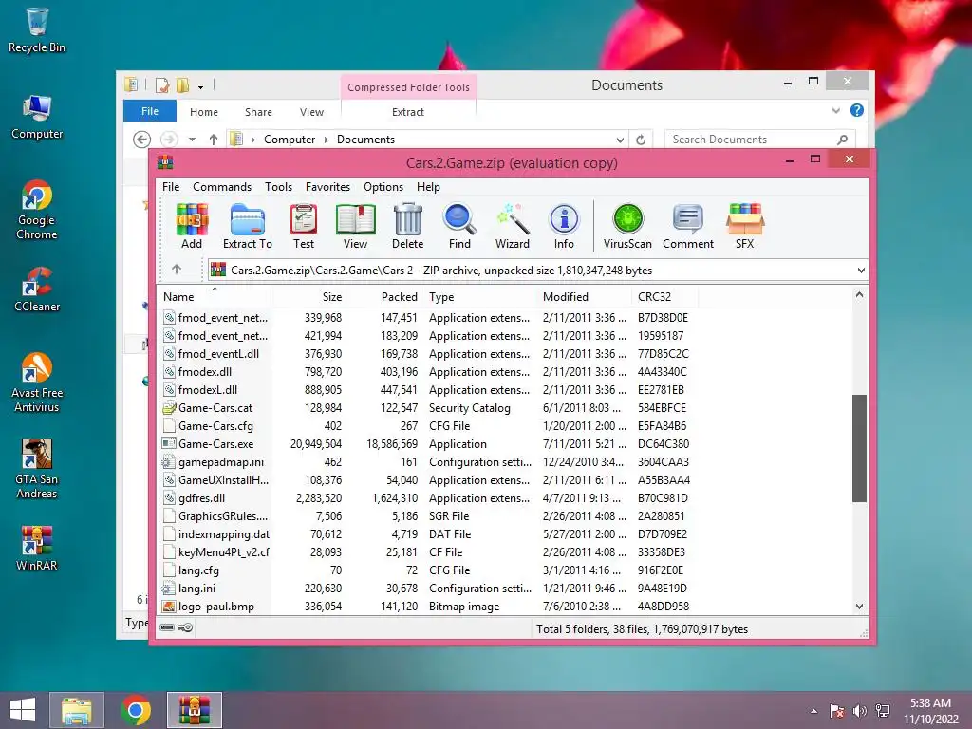Launch CCleaner desktop shortcut

37,290
